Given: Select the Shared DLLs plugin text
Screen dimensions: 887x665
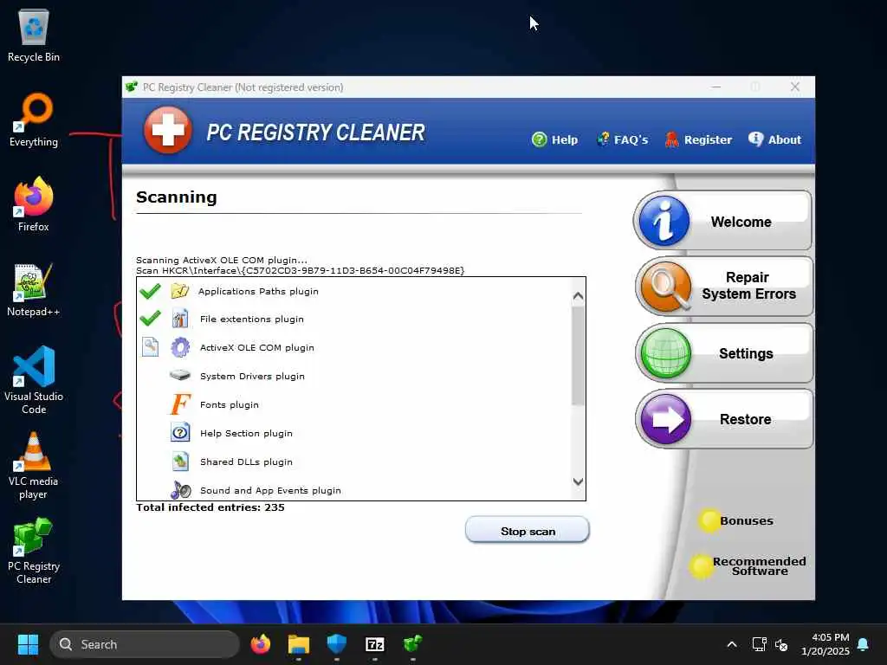Looking at the screenshot, I should [246, 462].
